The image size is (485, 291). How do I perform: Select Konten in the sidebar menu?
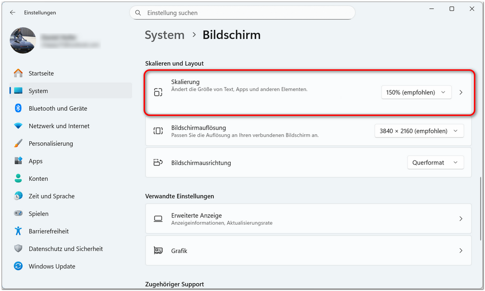click(38, 178)
